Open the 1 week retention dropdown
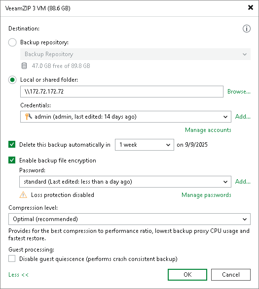This screenshot has height=289, width=259. [145, 145]
